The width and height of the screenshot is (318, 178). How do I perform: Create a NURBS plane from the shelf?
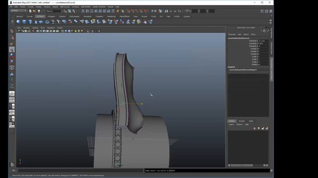[x=41, y=22]
